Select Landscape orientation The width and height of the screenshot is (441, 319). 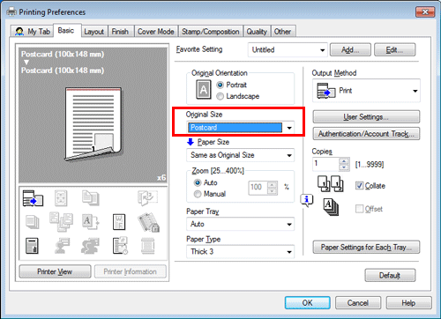pos(220,96)
